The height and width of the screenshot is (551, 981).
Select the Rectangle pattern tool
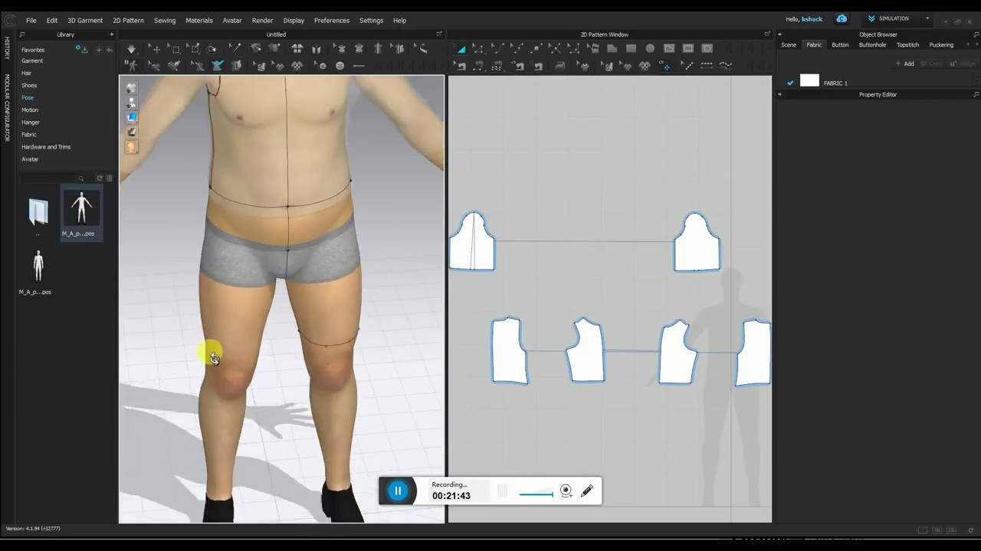coord(631,49)
